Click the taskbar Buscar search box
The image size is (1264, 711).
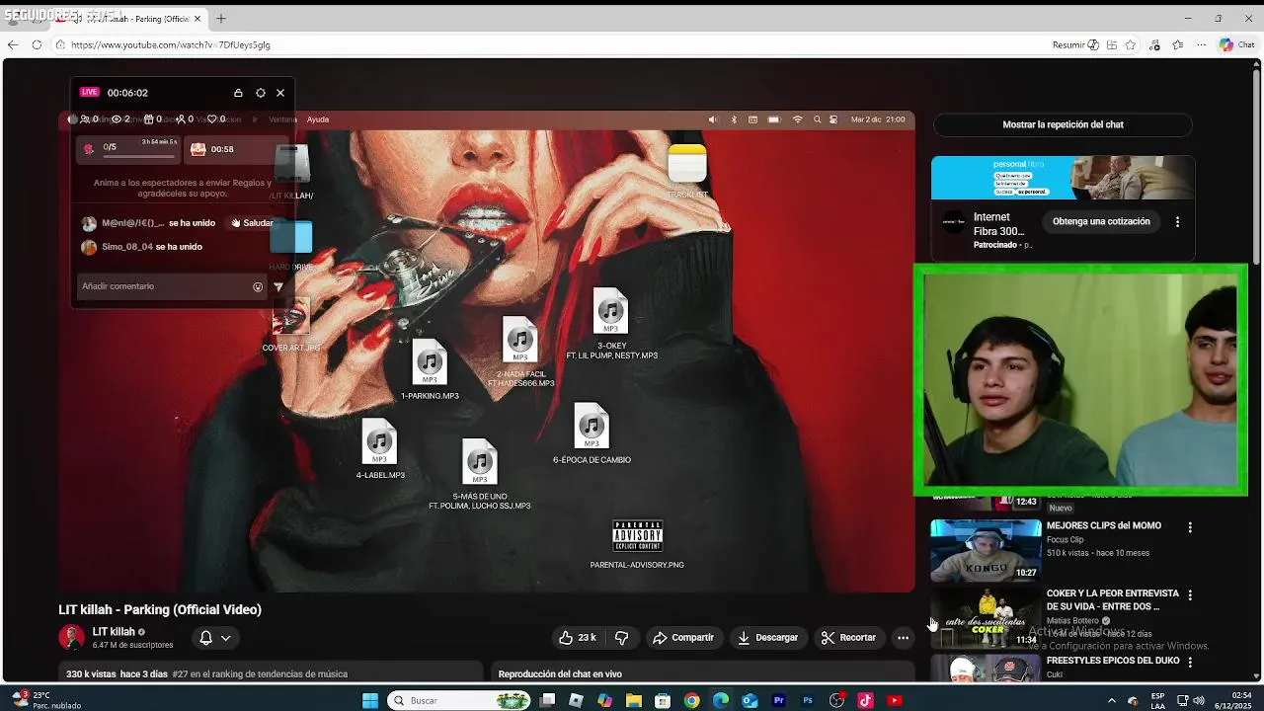pos(459,701)
